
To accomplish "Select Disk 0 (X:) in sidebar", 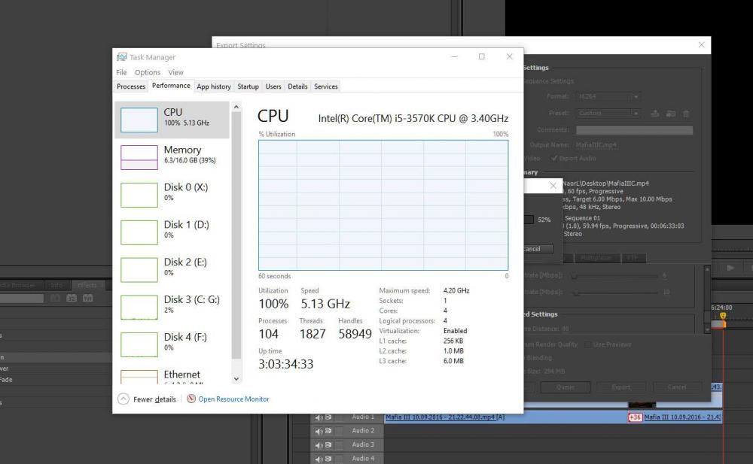I will [x=172, y=194].
